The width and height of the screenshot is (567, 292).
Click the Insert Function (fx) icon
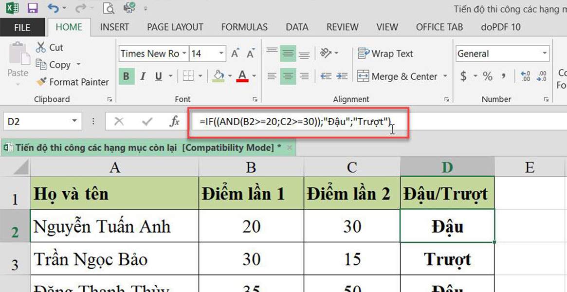coord(174,122)
